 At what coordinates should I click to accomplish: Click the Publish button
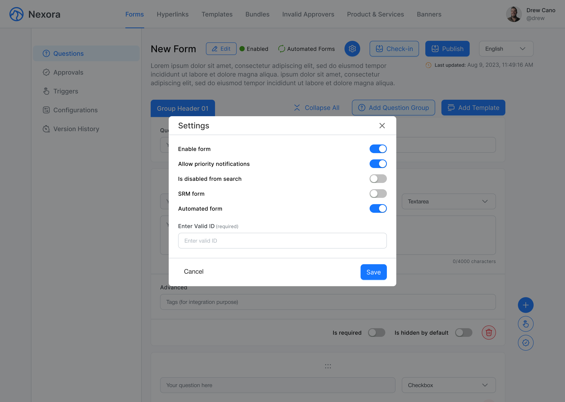click(x=447, y=49)
